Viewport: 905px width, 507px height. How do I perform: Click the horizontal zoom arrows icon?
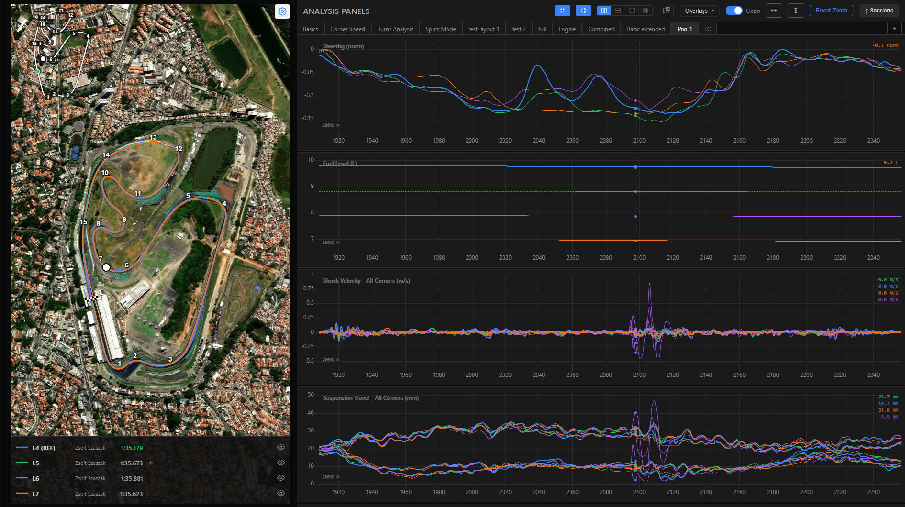click(774, 11)
